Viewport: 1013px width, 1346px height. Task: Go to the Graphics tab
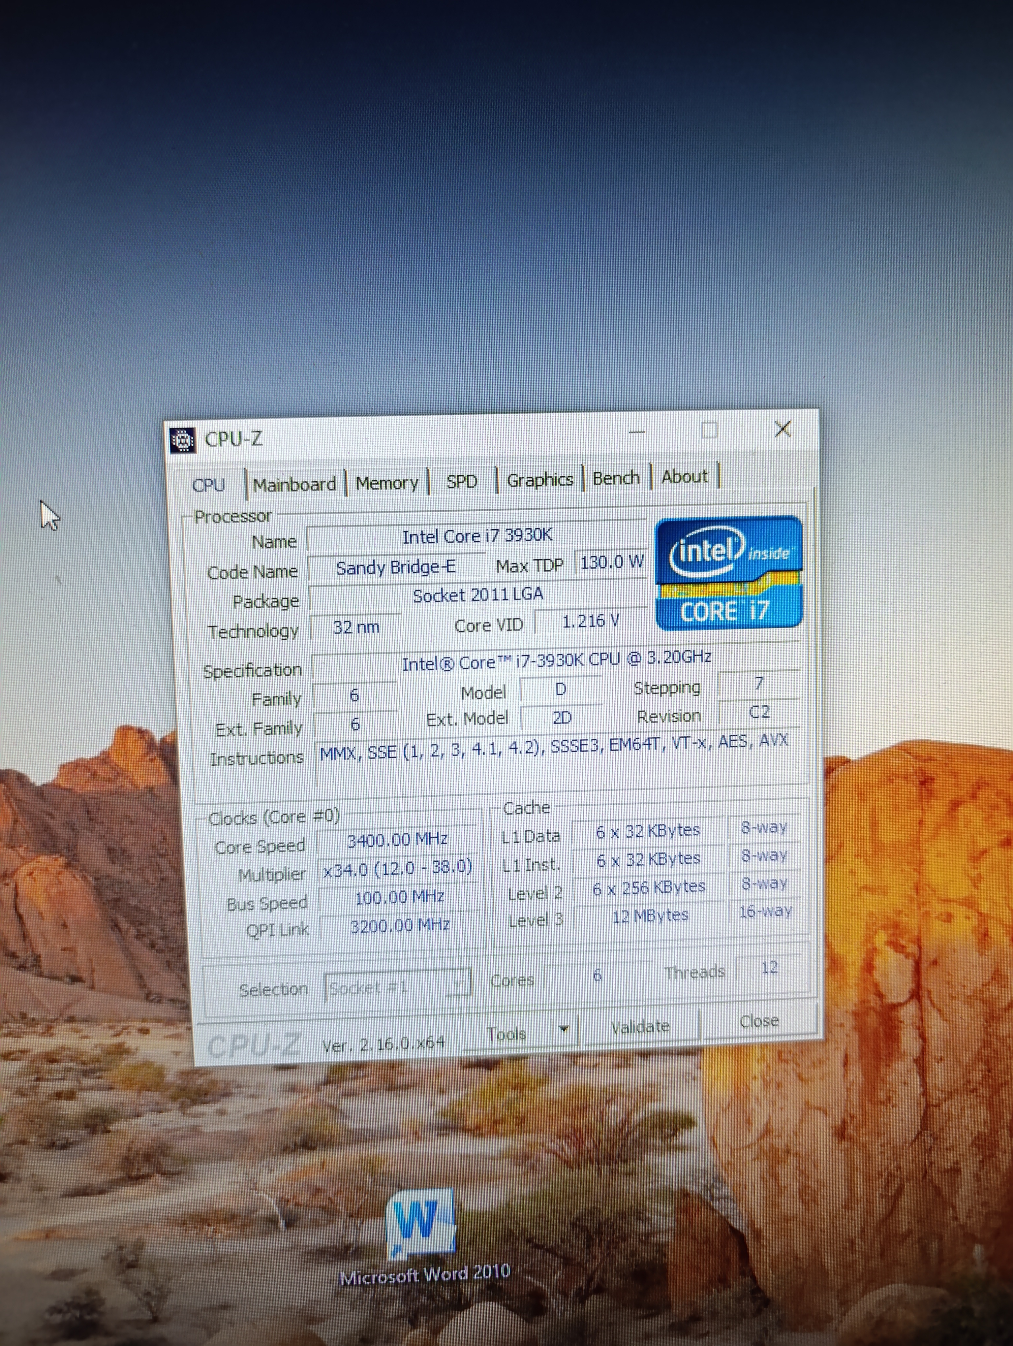point(540,480)
